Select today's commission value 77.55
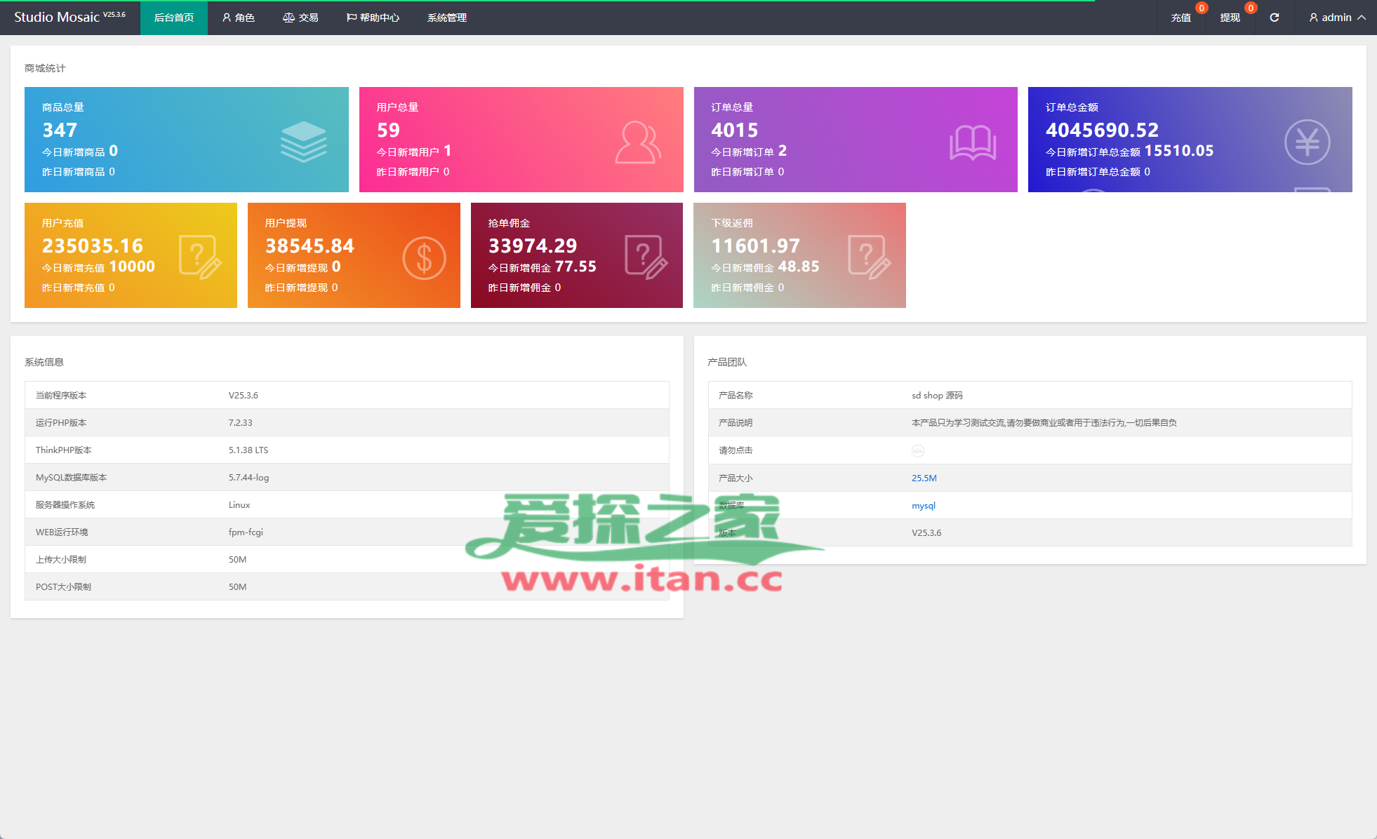 (x=576, y=267)
